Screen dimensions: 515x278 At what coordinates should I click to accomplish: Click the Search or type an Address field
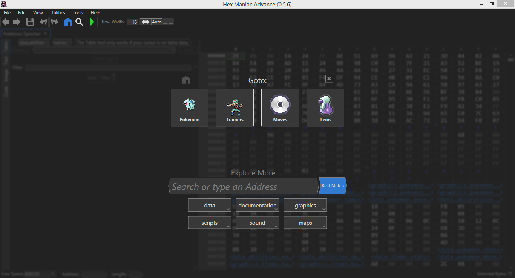point(243,187)
